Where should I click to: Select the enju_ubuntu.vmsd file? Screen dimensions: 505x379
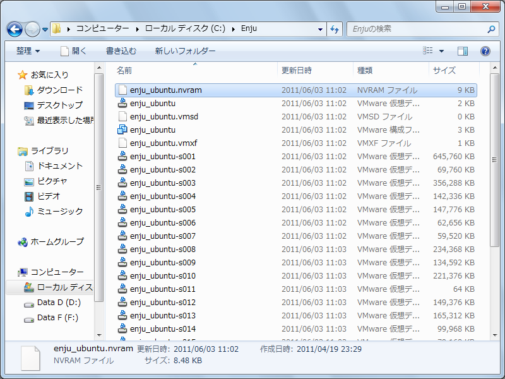coord(295,116)
